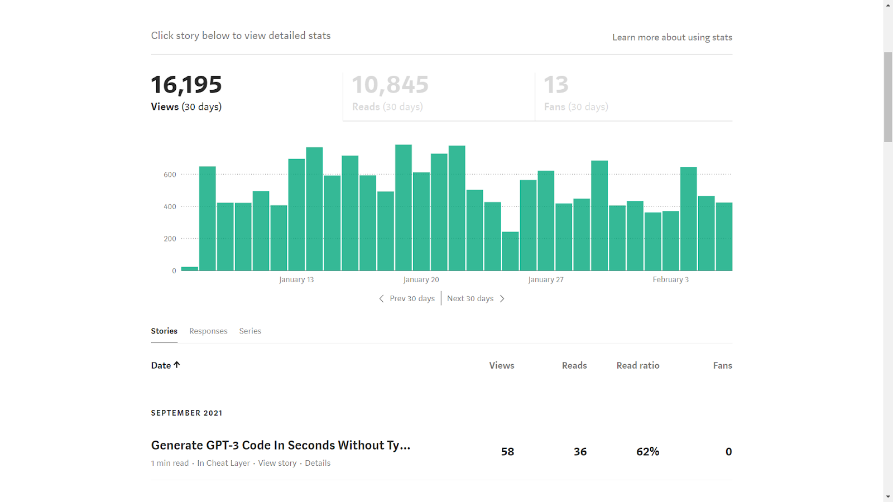Click the scrollbar down arrow

(888, 497)
